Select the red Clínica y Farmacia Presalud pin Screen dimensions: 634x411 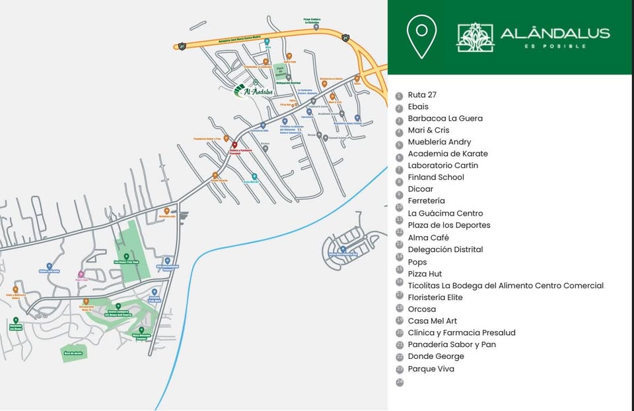pos(234,145)
